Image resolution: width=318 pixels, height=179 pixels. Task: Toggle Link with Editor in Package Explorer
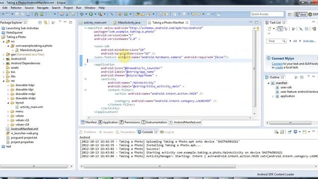click(x=46, y=22)
